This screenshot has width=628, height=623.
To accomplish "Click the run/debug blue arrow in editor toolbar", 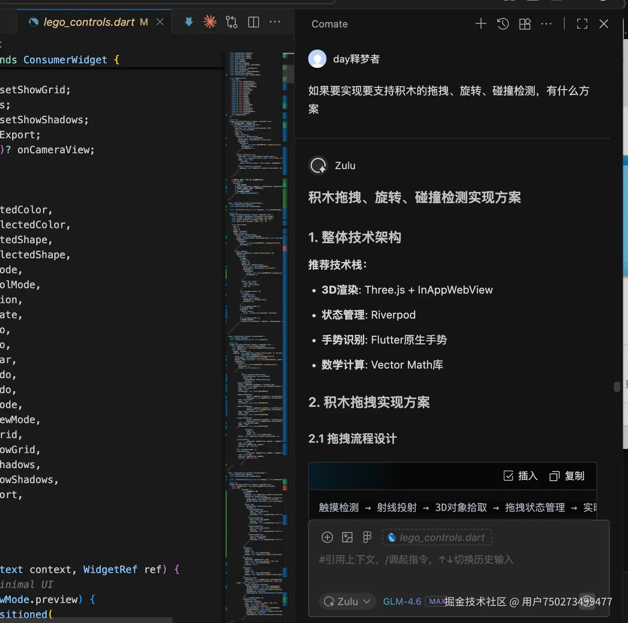I will click(x=188, y=22).
